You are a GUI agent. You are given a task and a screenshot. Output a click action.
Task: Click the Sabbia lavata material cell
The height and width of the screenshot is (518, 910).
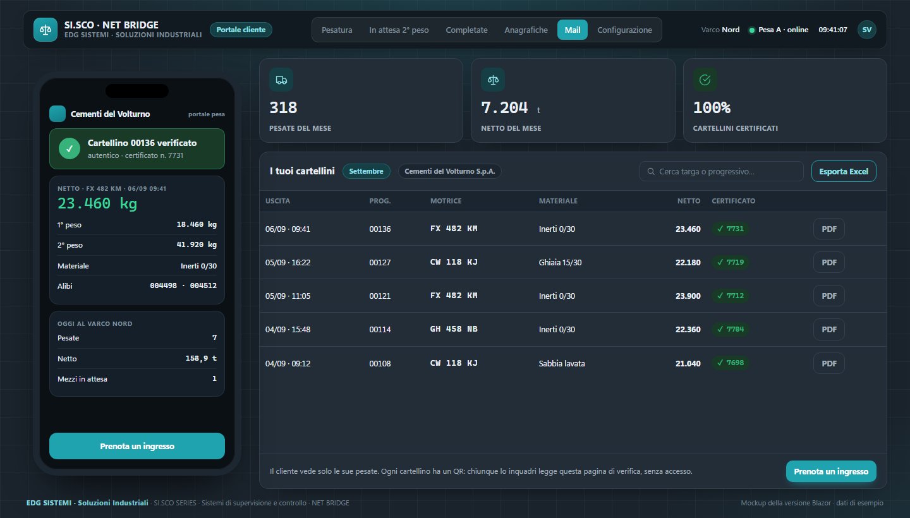(x=562, y=363)
